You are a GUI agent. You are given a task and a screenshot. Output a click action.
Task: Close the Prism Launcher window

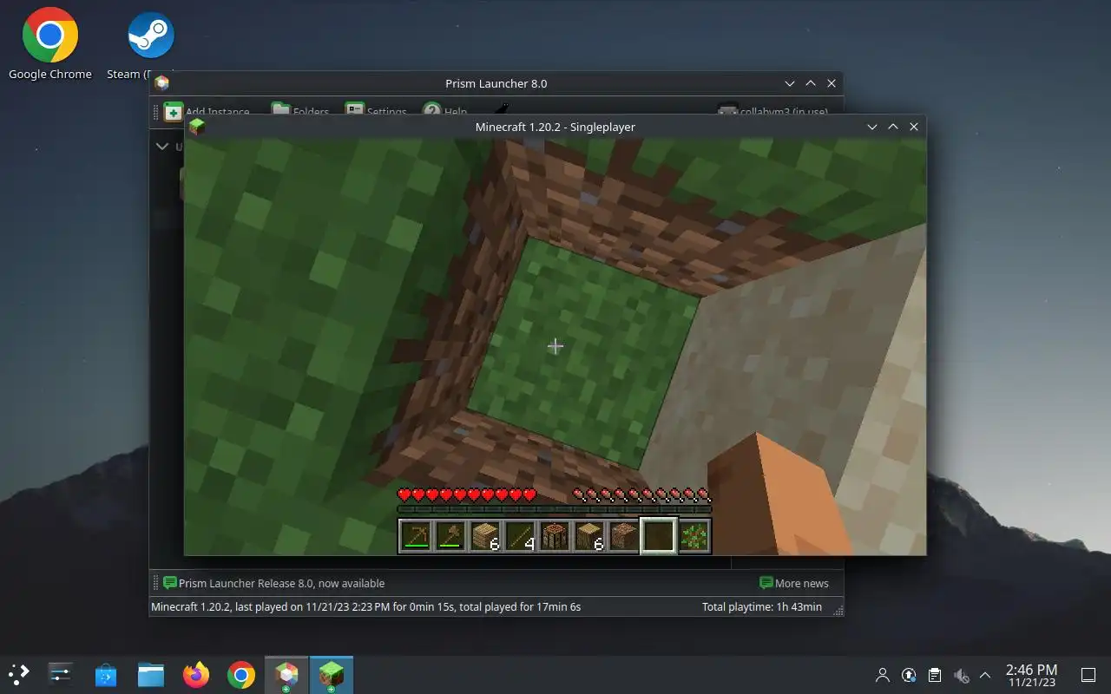(x=832, y=83)
